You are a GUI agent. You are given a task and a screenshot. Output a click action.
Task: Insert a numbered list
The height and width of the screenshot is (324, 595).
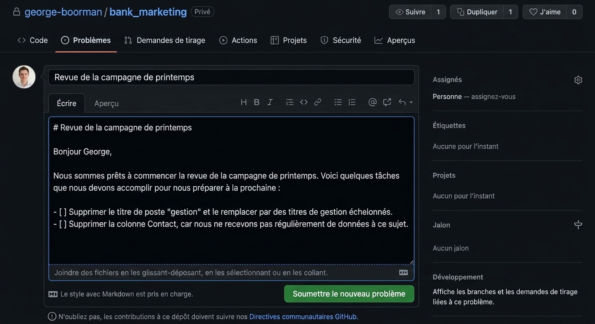click(x=352, y=102)
